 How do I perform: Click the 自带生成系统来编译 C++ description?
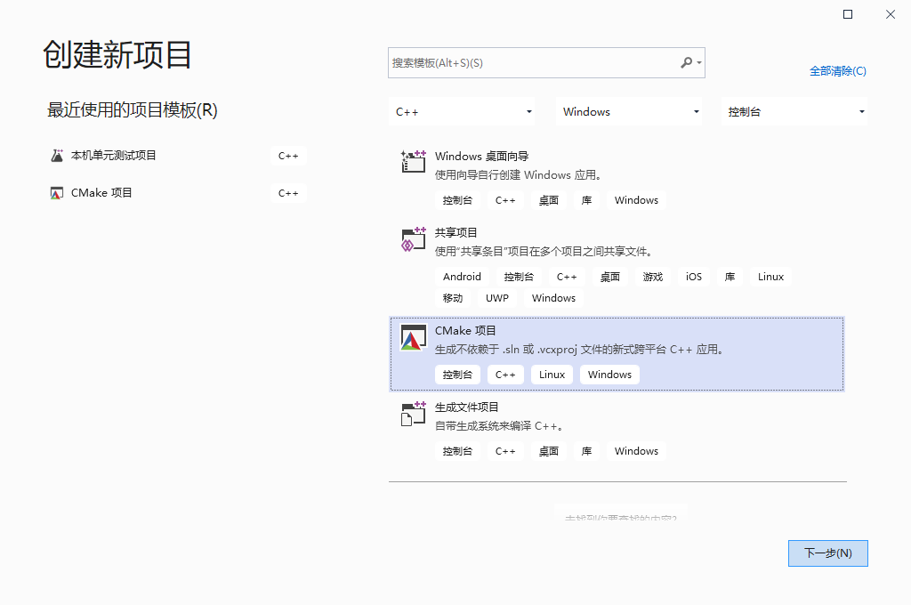(499, 426)
